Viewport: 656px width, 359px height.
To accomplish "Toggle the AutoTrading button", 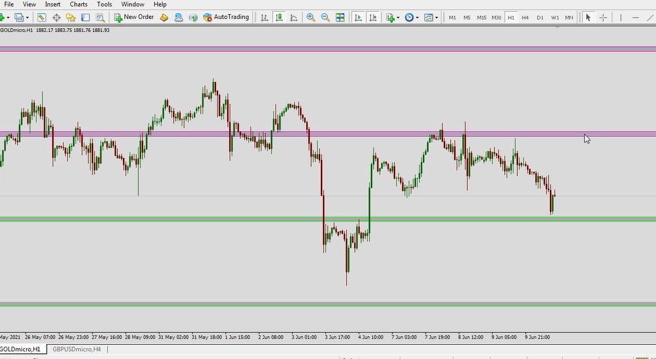I will point(226,17).
